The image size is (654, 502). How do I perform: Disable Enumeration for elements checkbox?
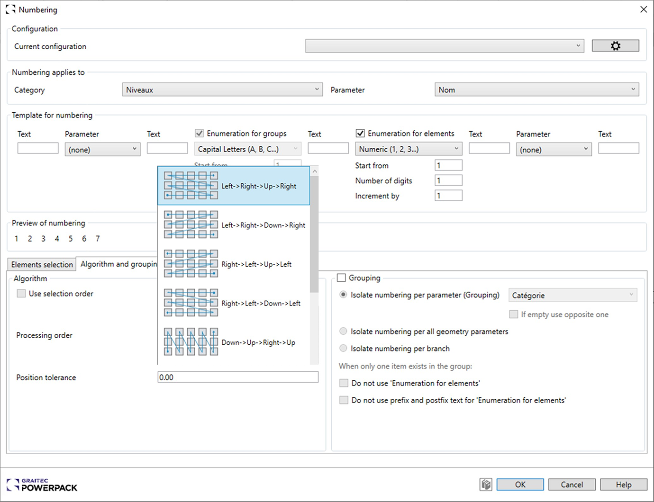pyautogui.click(x=361, y=134)
